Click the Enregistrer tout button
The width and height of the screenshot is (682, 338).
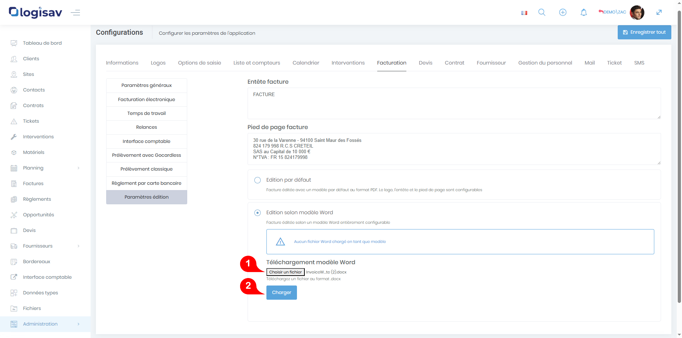pos(644,32)
